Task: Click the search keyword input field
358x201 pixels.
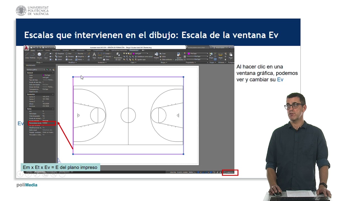Action: pos(199,48)
